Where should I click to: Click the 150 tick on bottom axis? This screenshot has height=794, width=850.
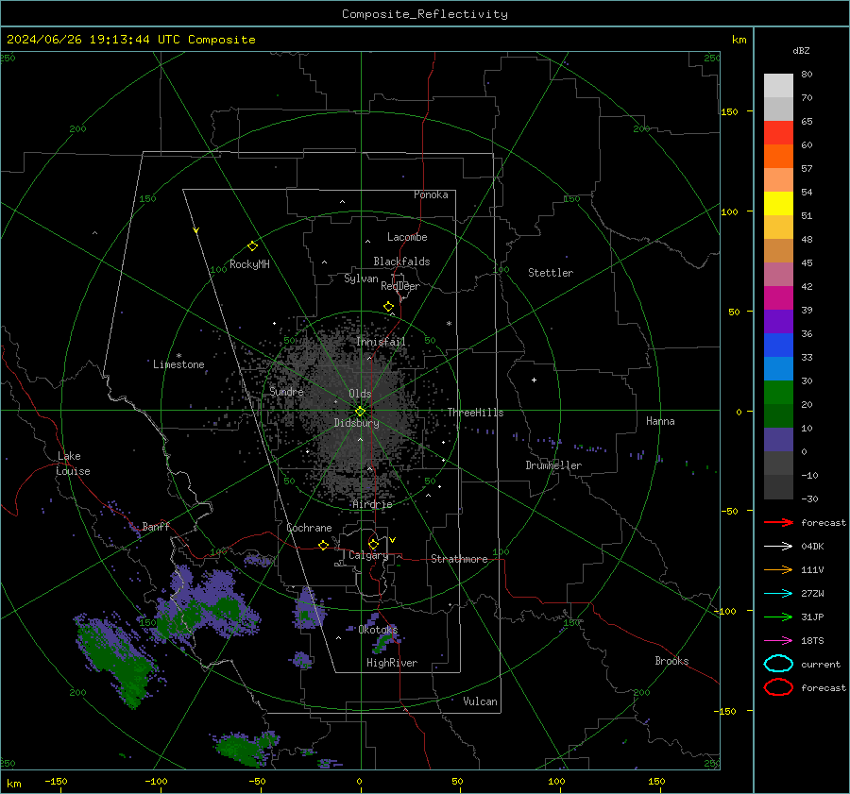click(x=656, y=781)
